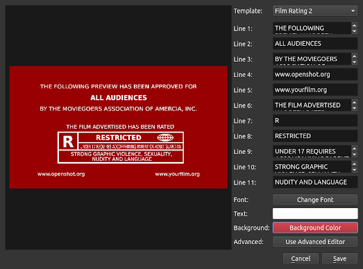Click the down arrow of the Line 6 field
This screenshot has width=363, height=269.
tap(354, 108)
